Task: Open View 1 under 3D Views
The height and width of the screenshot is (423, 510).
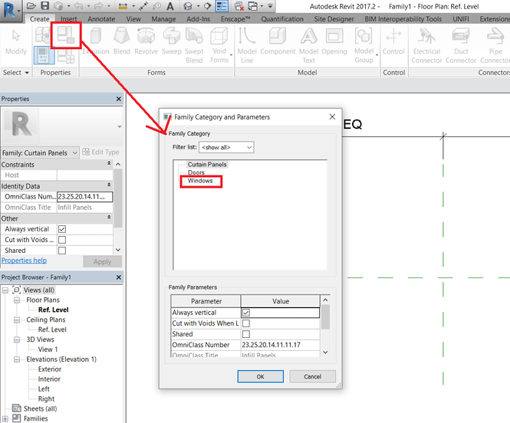Action: coord(48,349)
